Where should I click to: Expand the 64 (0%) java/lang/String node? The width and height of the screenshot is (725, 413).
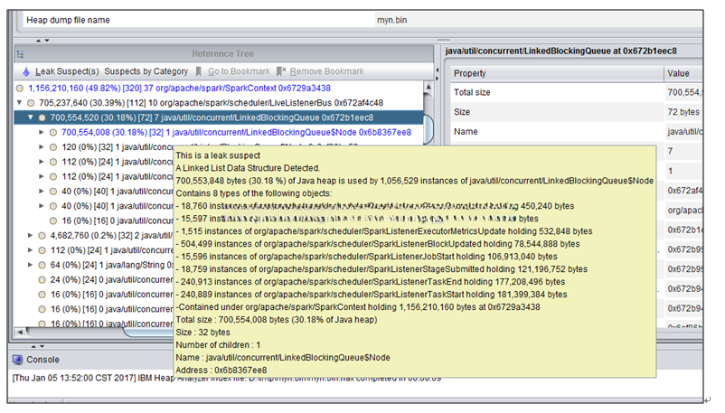[30, 265]
